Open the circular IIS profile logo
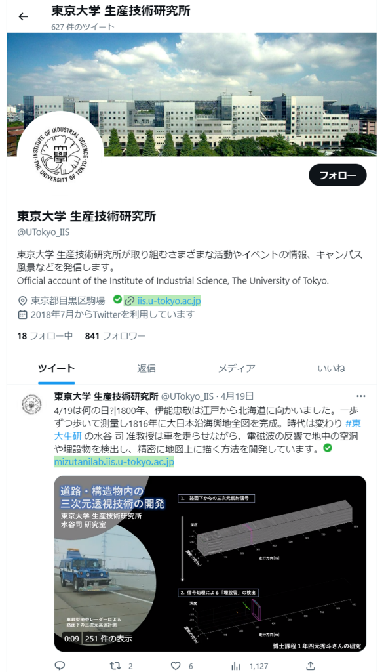This screenshot has width=384, height=672. click(x=60, y=155)
